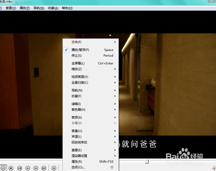Choose 停止(S) in the context menu
This screenshot has height=171, width=216.
91,55
